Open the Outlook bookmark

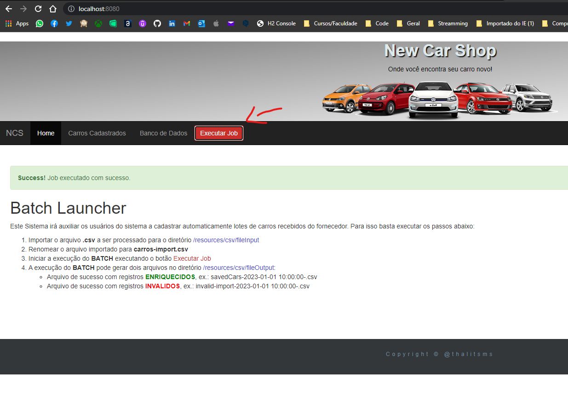201,23
